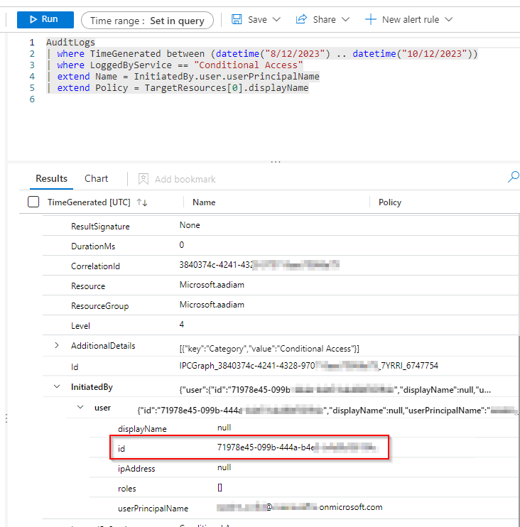This screenshot has width=520, height=527.
Task: Click the search magnifier icon in results
Action: coord(513,178)
